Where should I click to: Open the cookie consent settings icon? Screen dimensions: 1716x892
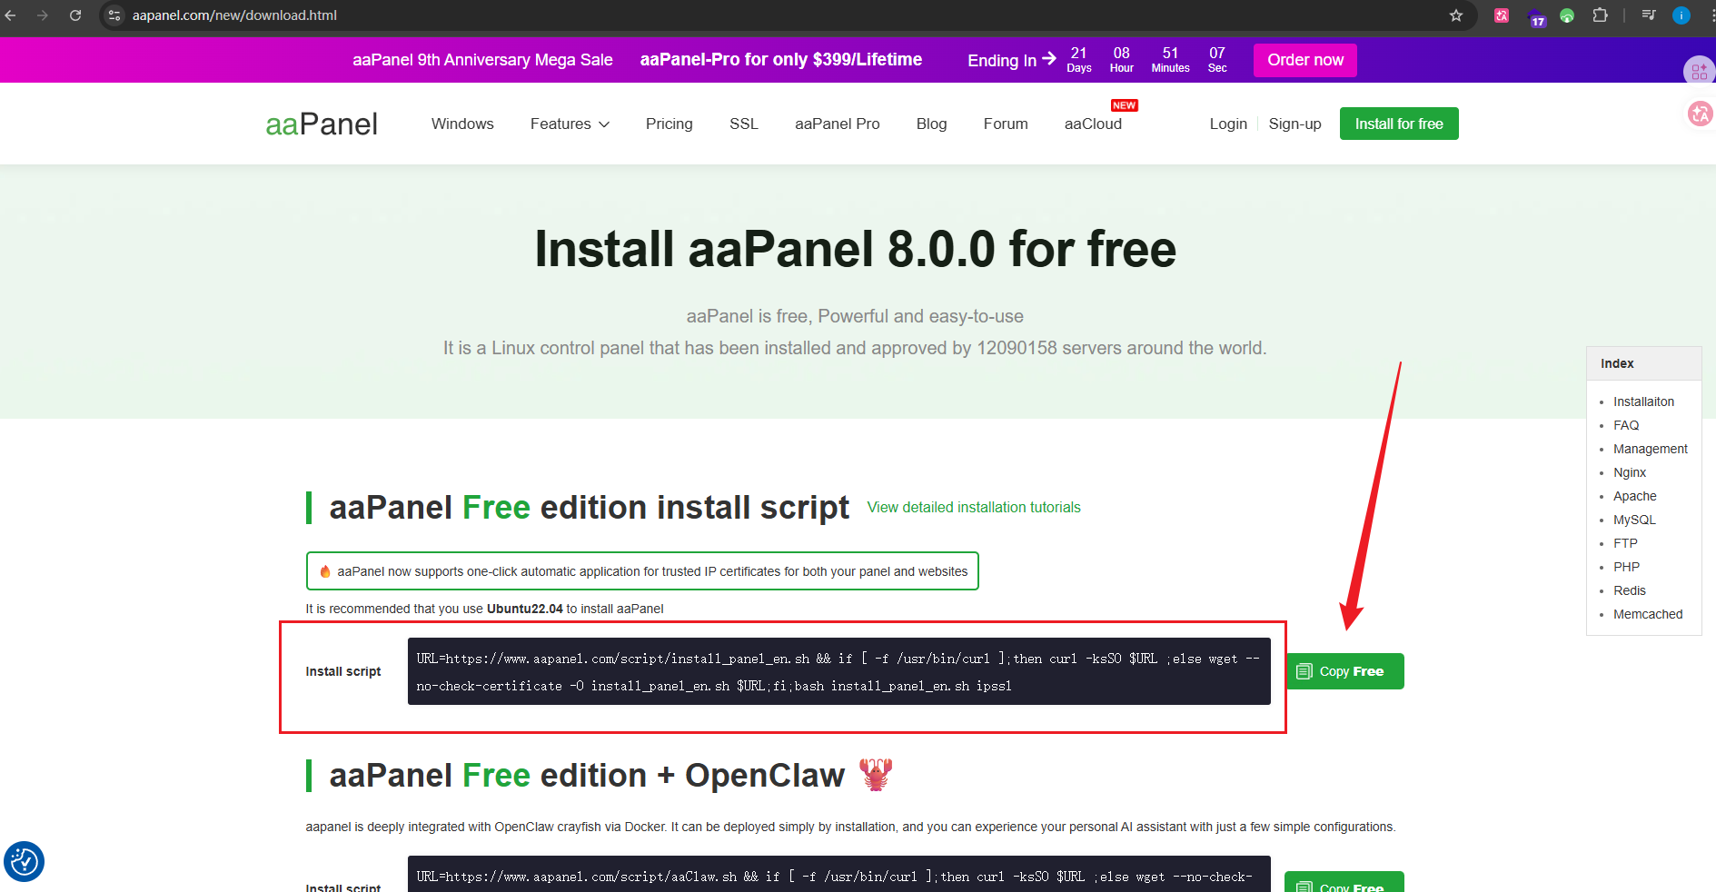(24, 861)
